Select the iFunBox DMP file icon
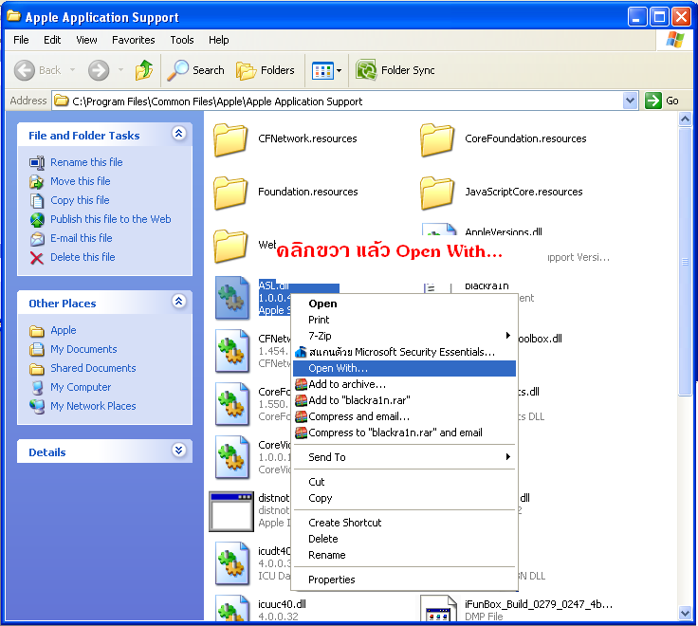The width and height of the screenshot is (698, 626). [x=438, y=607]
